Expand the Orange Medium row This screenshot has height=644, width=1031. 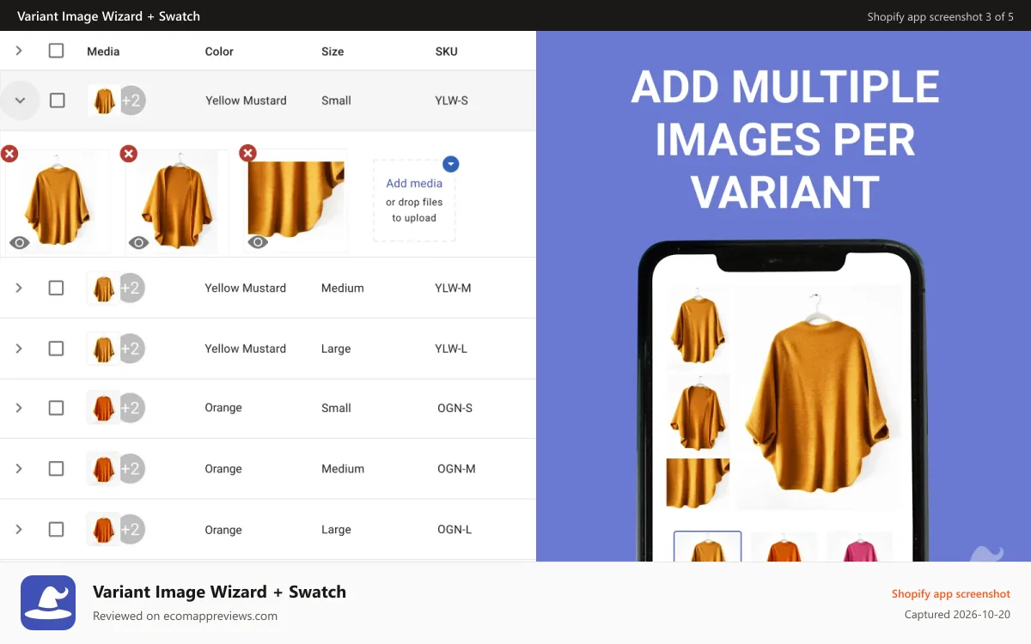(19, 469)
